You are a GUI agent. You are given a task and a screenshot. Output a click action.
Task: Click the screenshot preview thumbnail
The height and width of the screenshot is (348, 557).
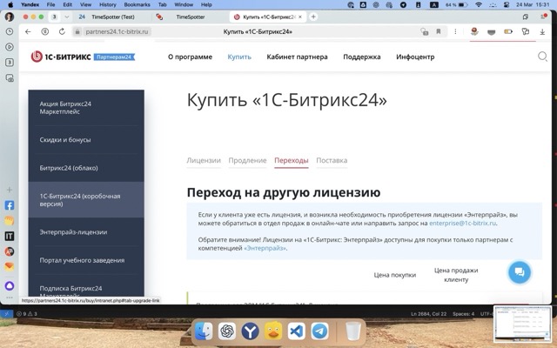click(x=521, y=325)
